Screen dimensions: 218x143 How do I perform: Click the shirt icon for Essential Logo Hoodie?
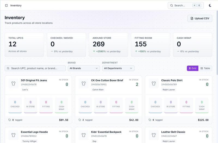click(x=13, y=135)
